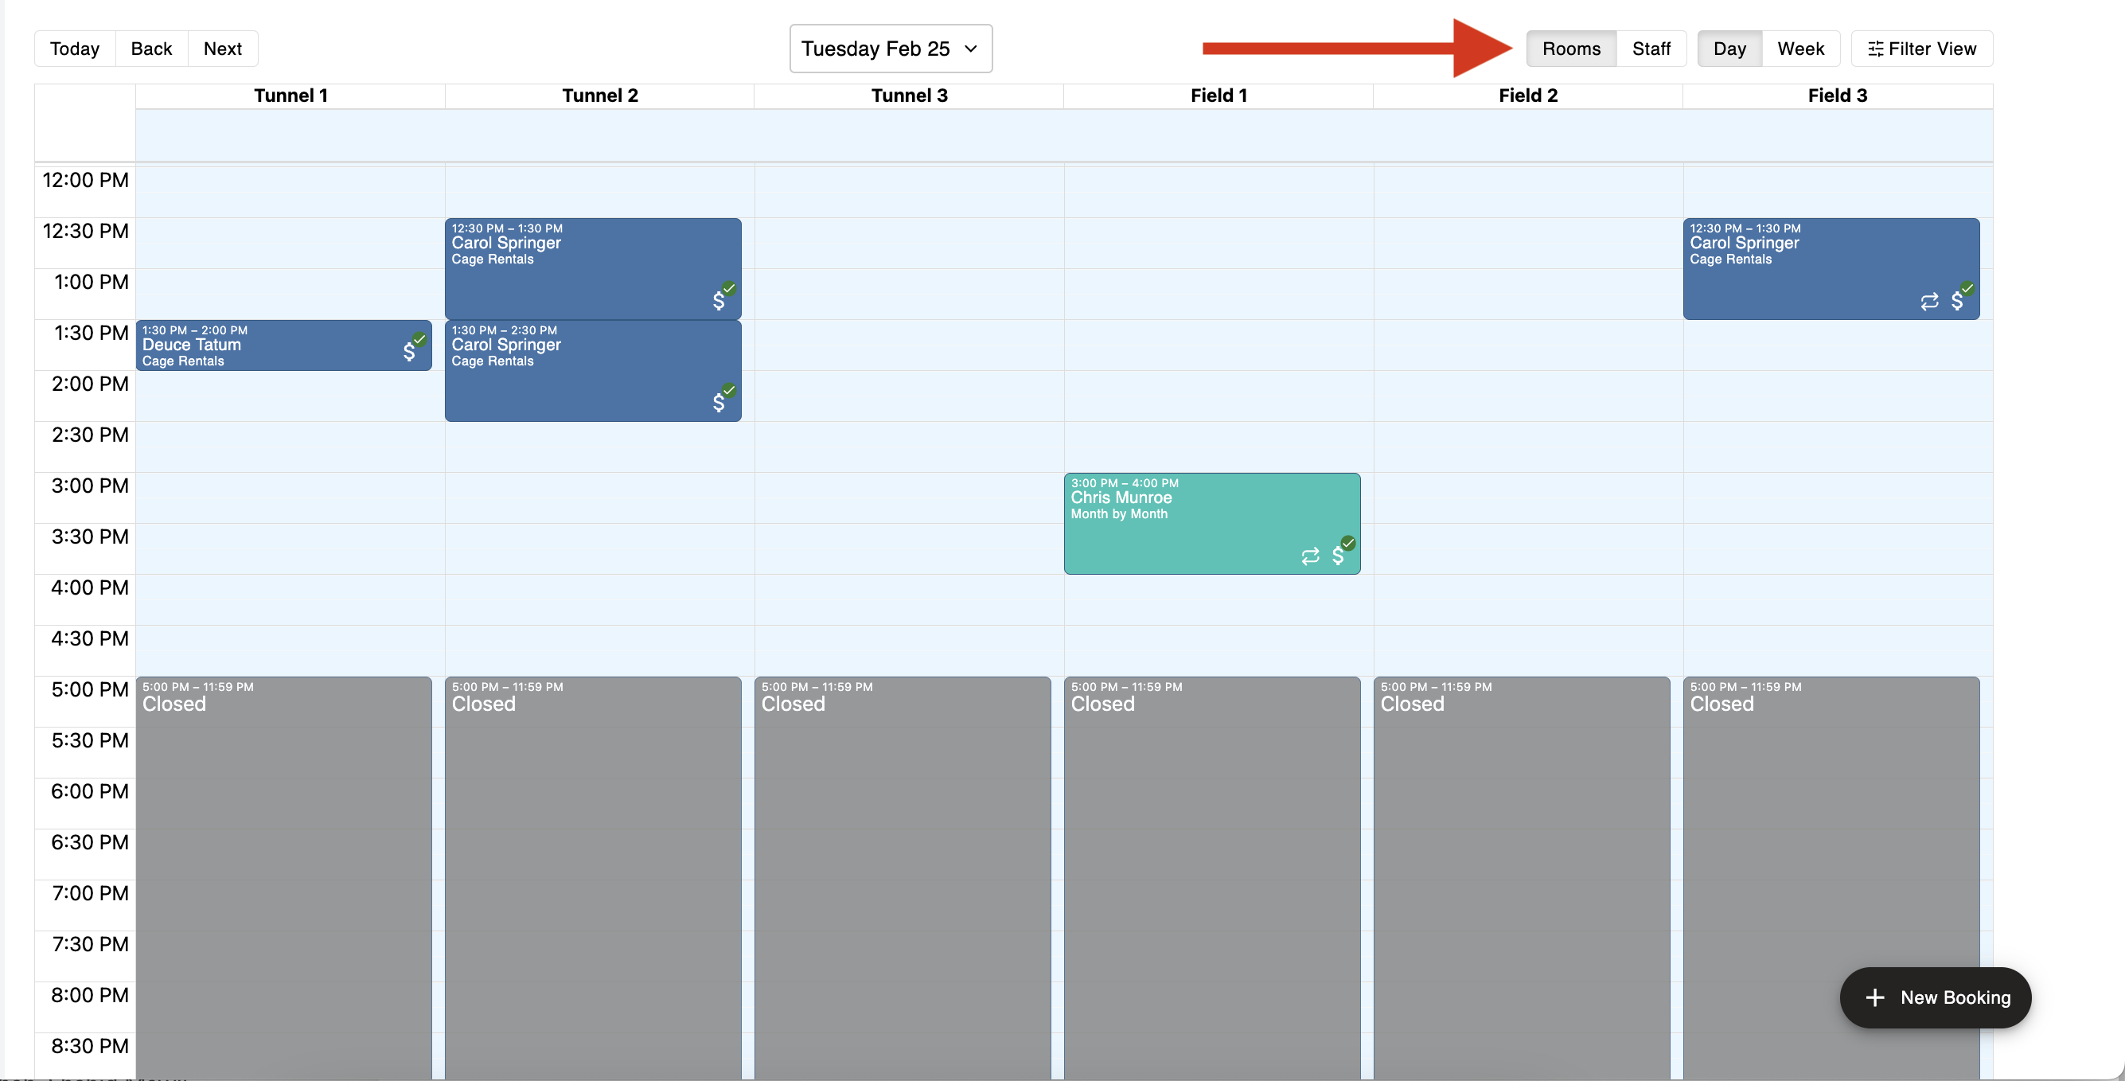
Task: Click the plus icon in New Booking
Action: 1874,997
